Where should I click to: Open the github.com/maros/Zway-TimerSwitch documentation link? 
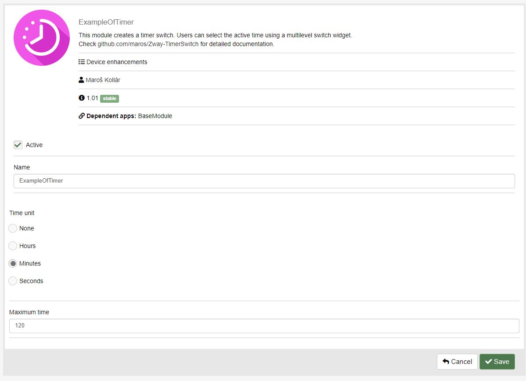(148, 44)
